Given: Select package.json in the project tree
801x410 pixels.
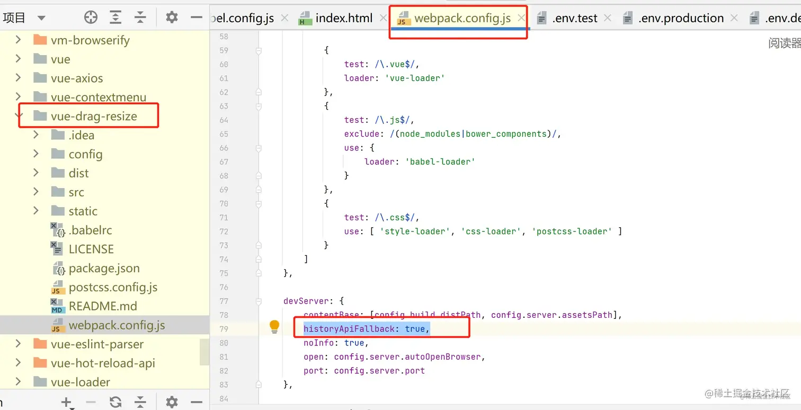Looking at the screenshot, I should tap(105, 268).
